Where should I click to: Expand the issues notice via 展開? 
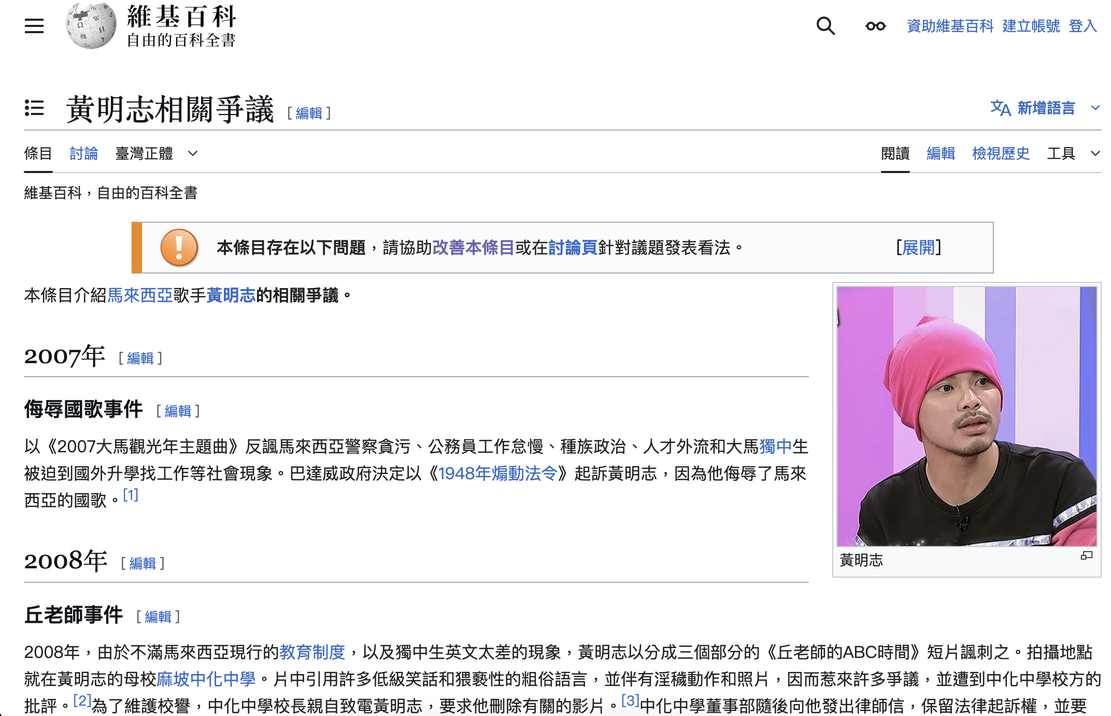918,248
